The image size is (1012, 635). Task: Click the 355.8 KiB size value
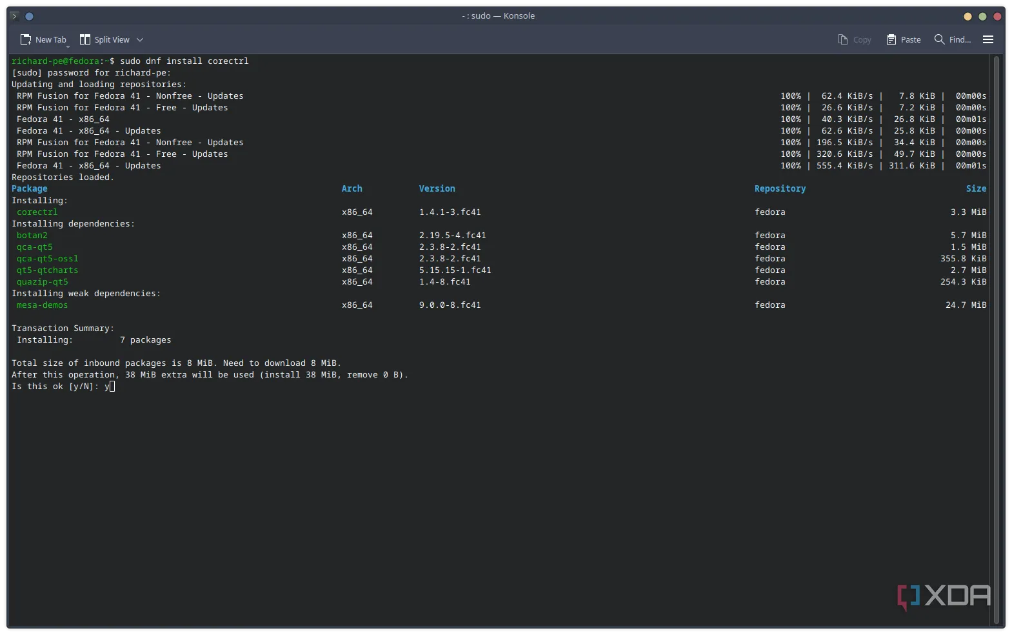pos(963,259)
